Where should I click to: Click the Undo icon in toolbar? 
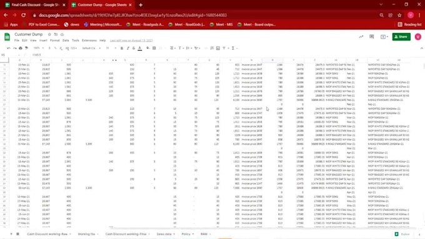point(9,48)
